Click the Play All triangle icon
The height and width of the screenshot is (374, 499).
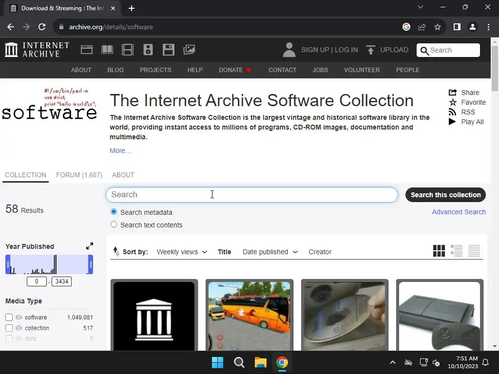point(452,121)
